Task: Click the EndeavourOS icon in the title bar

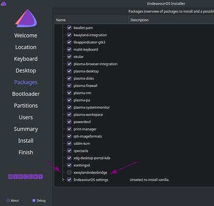Action: (3, 3)
